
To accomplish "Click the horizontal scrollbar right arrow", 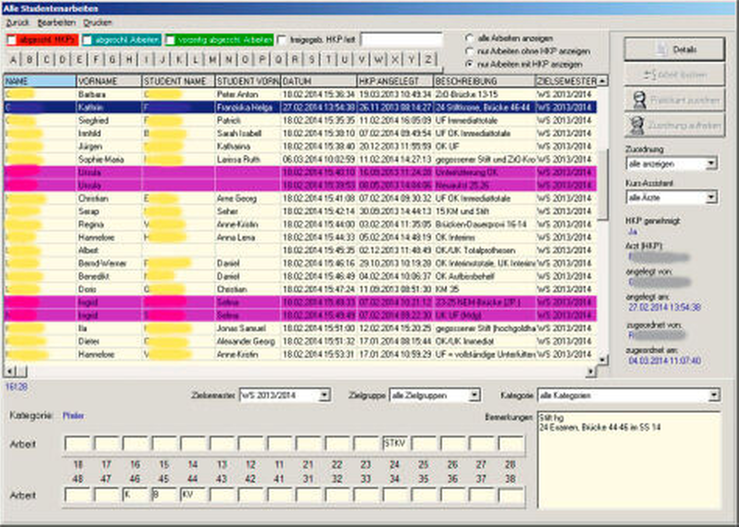I will [590, 372].
